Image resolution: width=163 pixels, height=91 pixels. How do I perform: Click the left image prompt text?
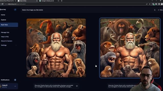pyautogui.click(x=54, y=86)
